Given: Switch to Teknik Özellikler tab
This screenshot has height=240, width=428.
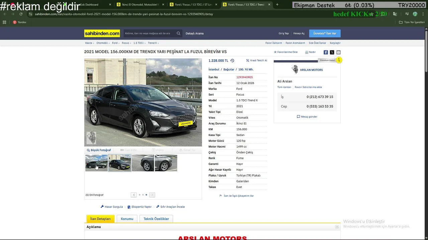Looking at the screenshot, I should [156, 219].
